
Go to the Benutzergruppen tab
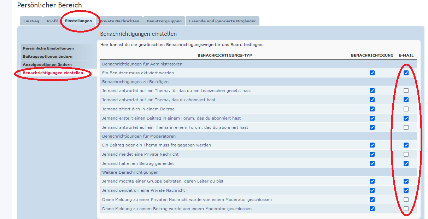[x=164, y=21]
